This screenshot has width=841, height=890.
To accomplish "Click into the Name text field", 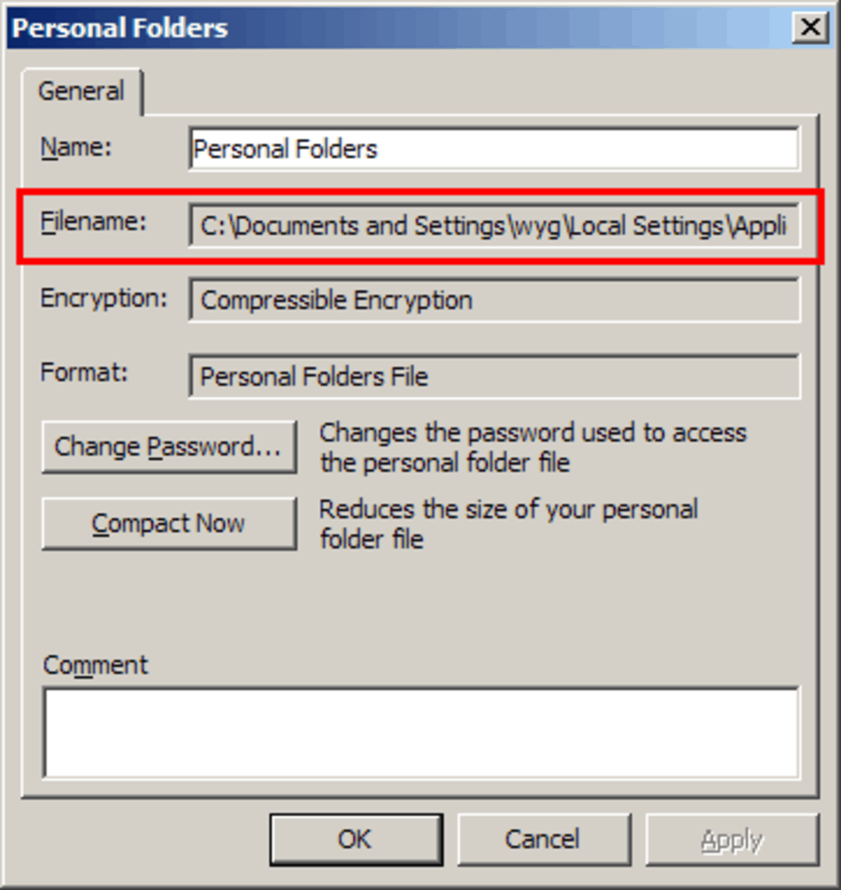I will click(494, 148).
